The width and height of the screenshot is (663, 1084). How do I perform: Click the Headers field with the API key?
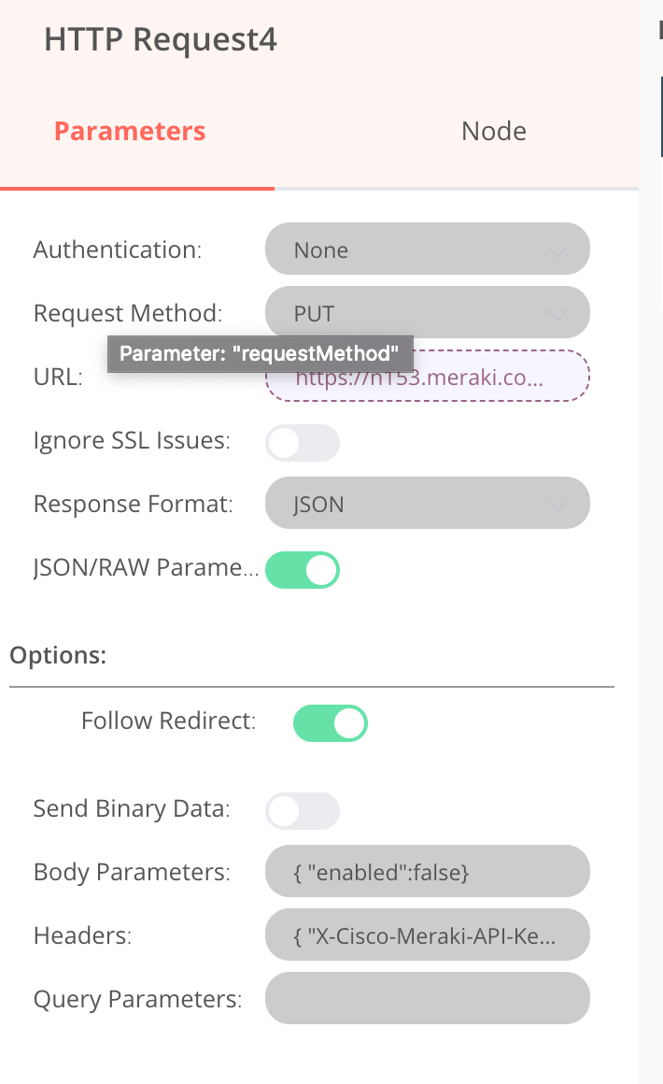(427, 935)
